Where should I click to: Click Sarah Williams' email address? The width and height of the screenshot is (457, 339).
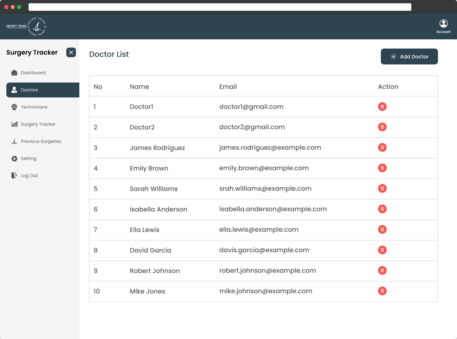pyautogui.click(x=265, y=189)
